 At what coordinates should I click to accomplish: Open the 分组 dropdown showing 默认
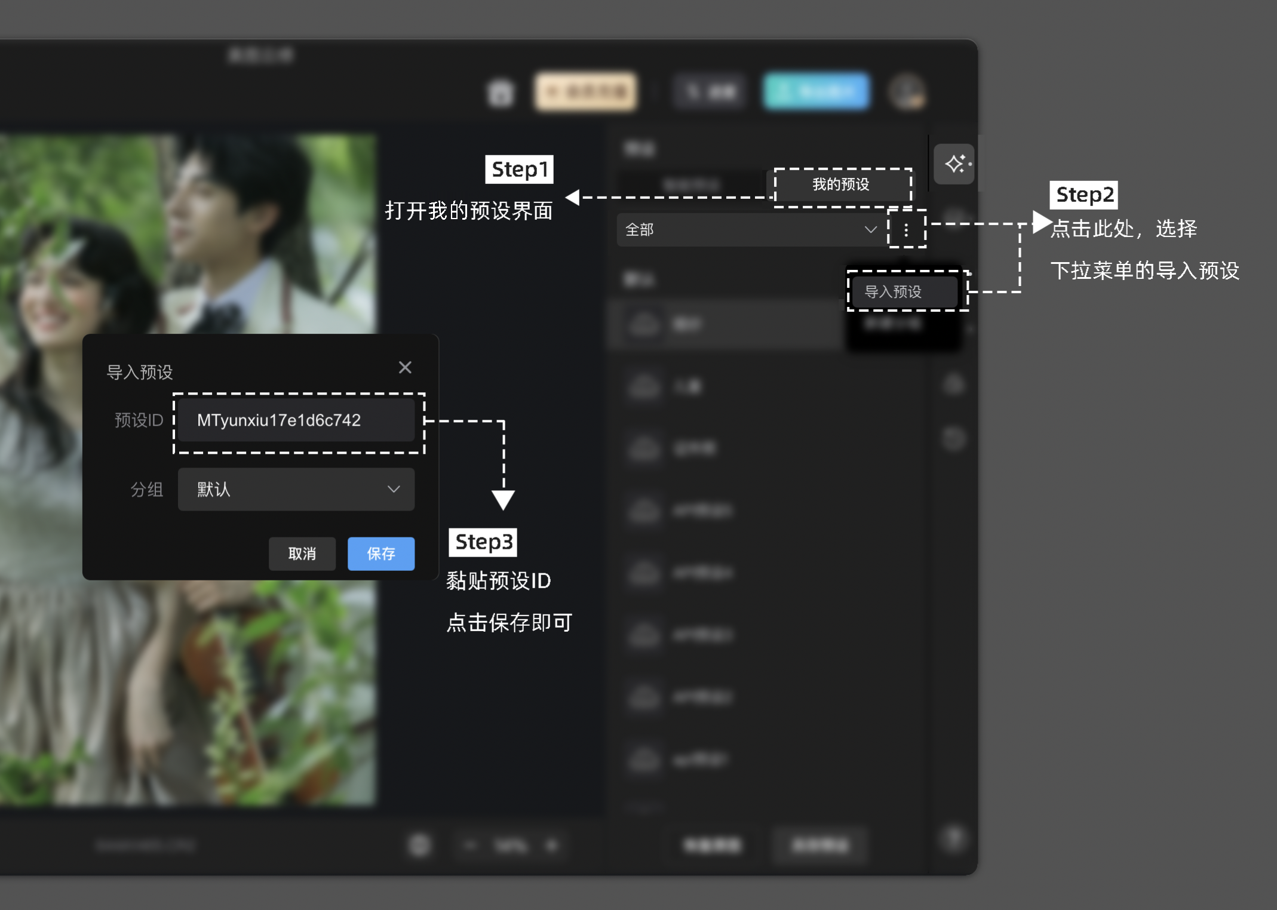pyautogui.click(x=296, y=490)
